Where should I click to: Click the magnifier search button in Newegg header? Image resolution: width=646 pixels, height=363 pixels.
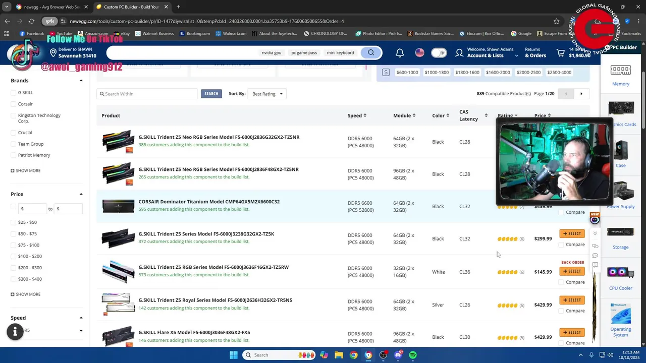coord(371,52)
